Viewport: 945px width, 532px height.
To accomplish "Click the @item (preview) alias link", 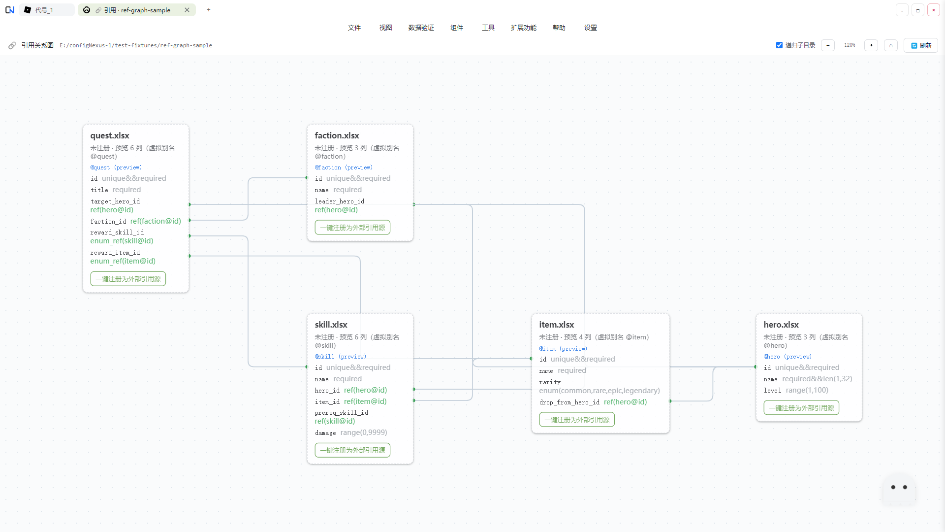I will point(563,349).
